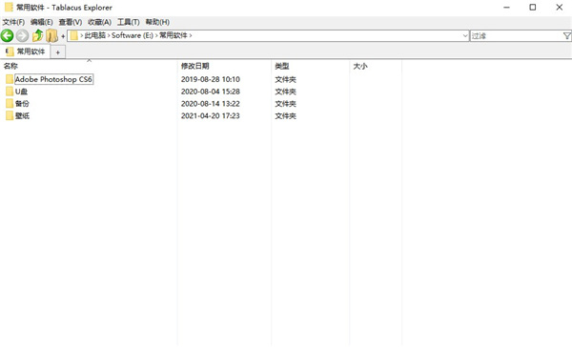Click 常用软件 breadcrumb segment
Viewport: 572px width, 347px height.
point(174,36)
